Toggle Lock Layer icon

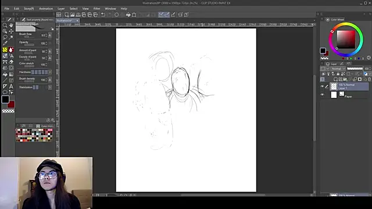pos(338,74)
